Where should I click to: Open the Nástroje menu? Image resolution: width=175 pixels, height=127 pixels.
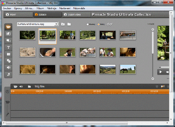(52, 8)
